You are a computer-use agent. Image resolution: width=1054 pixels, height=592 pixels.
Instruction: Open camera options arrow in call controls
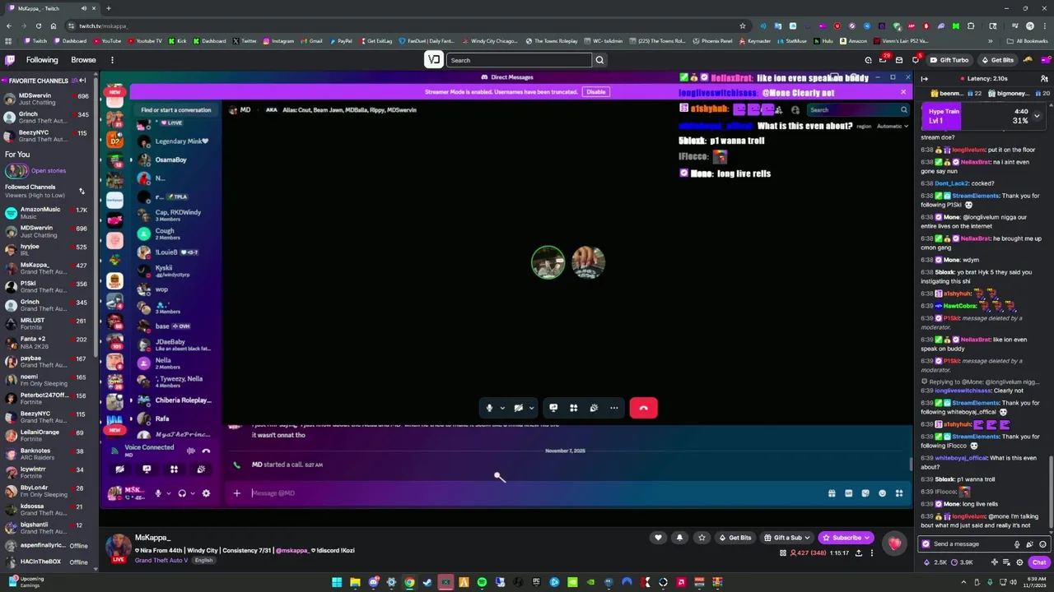coord(531,408)
